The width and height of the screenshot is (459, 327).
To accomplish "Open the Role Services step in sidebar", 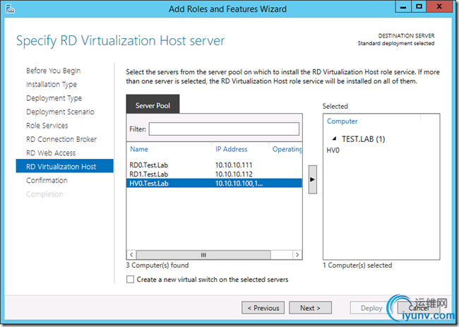I will point(47,126).
